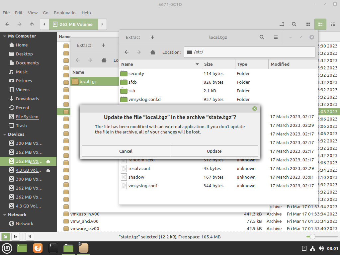
Task: Collapse the Devices section
Action: 5,134
